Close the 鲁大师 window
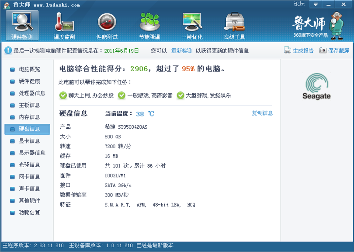The width and height of the screenshot is (354, 252). click(343, 4)
